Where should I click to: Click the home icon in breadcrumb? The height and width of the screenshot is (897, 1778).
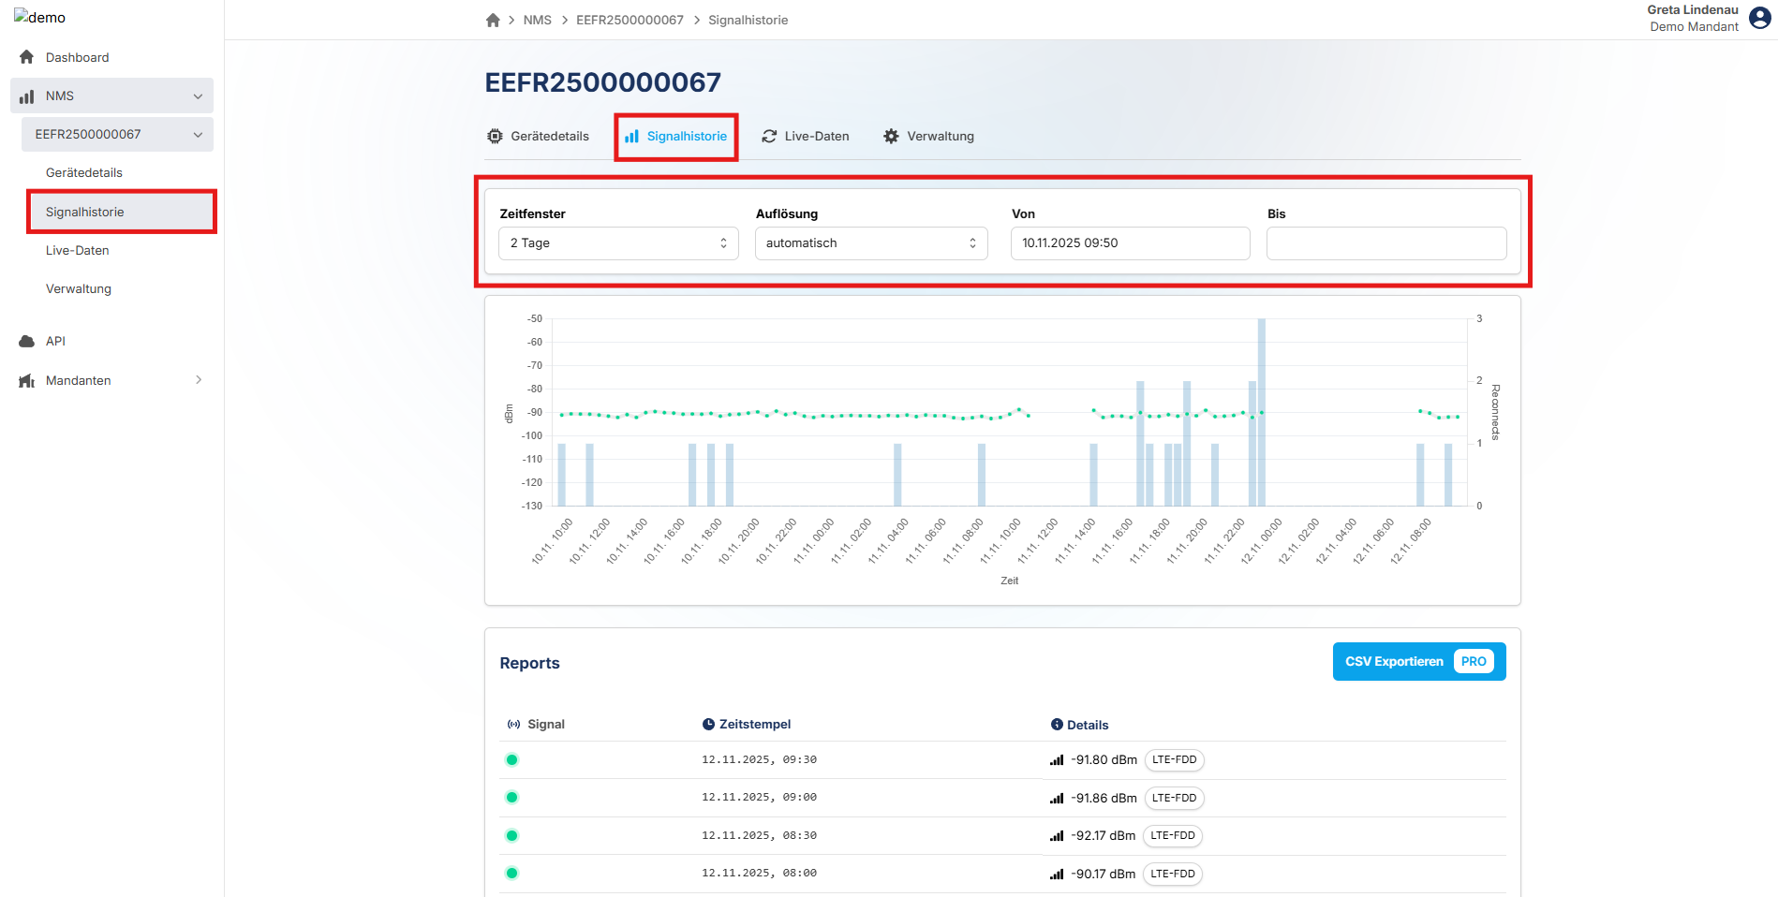(493, 20)
